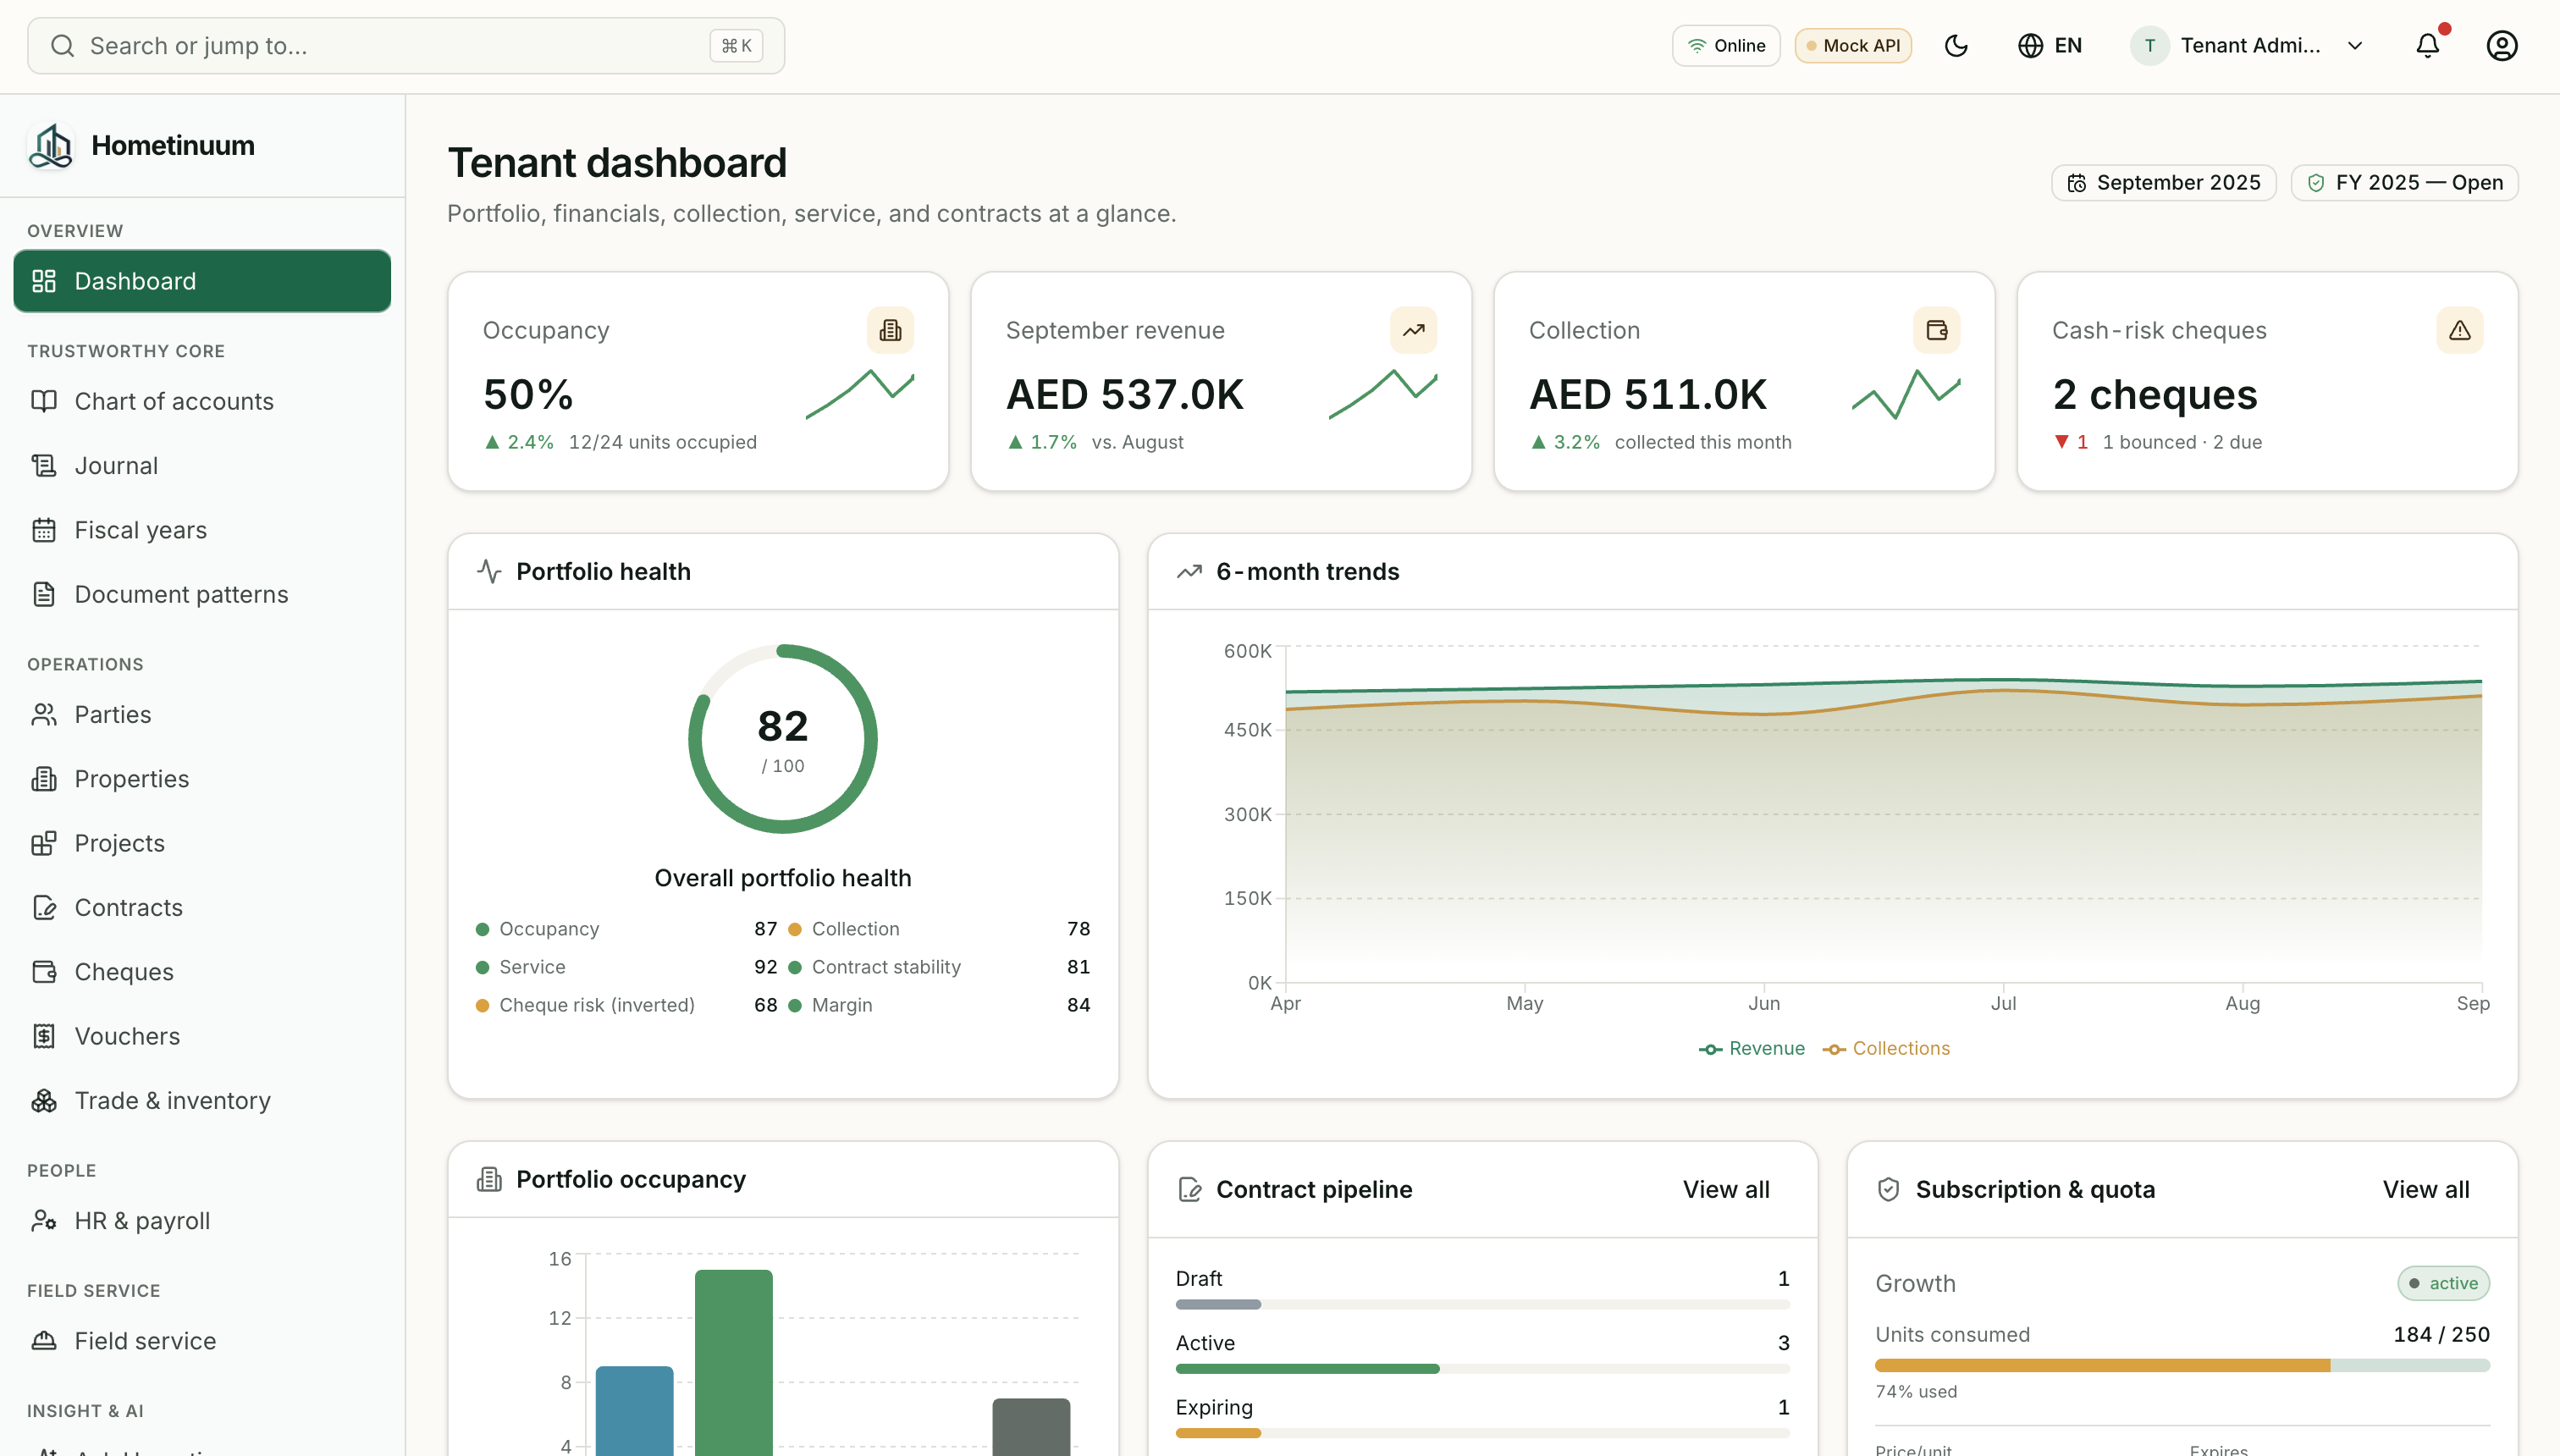The image size is (2560, 1456).
Task: Click the Tenant Admin avatar letter T
Action: click(x=2150, y=46)
